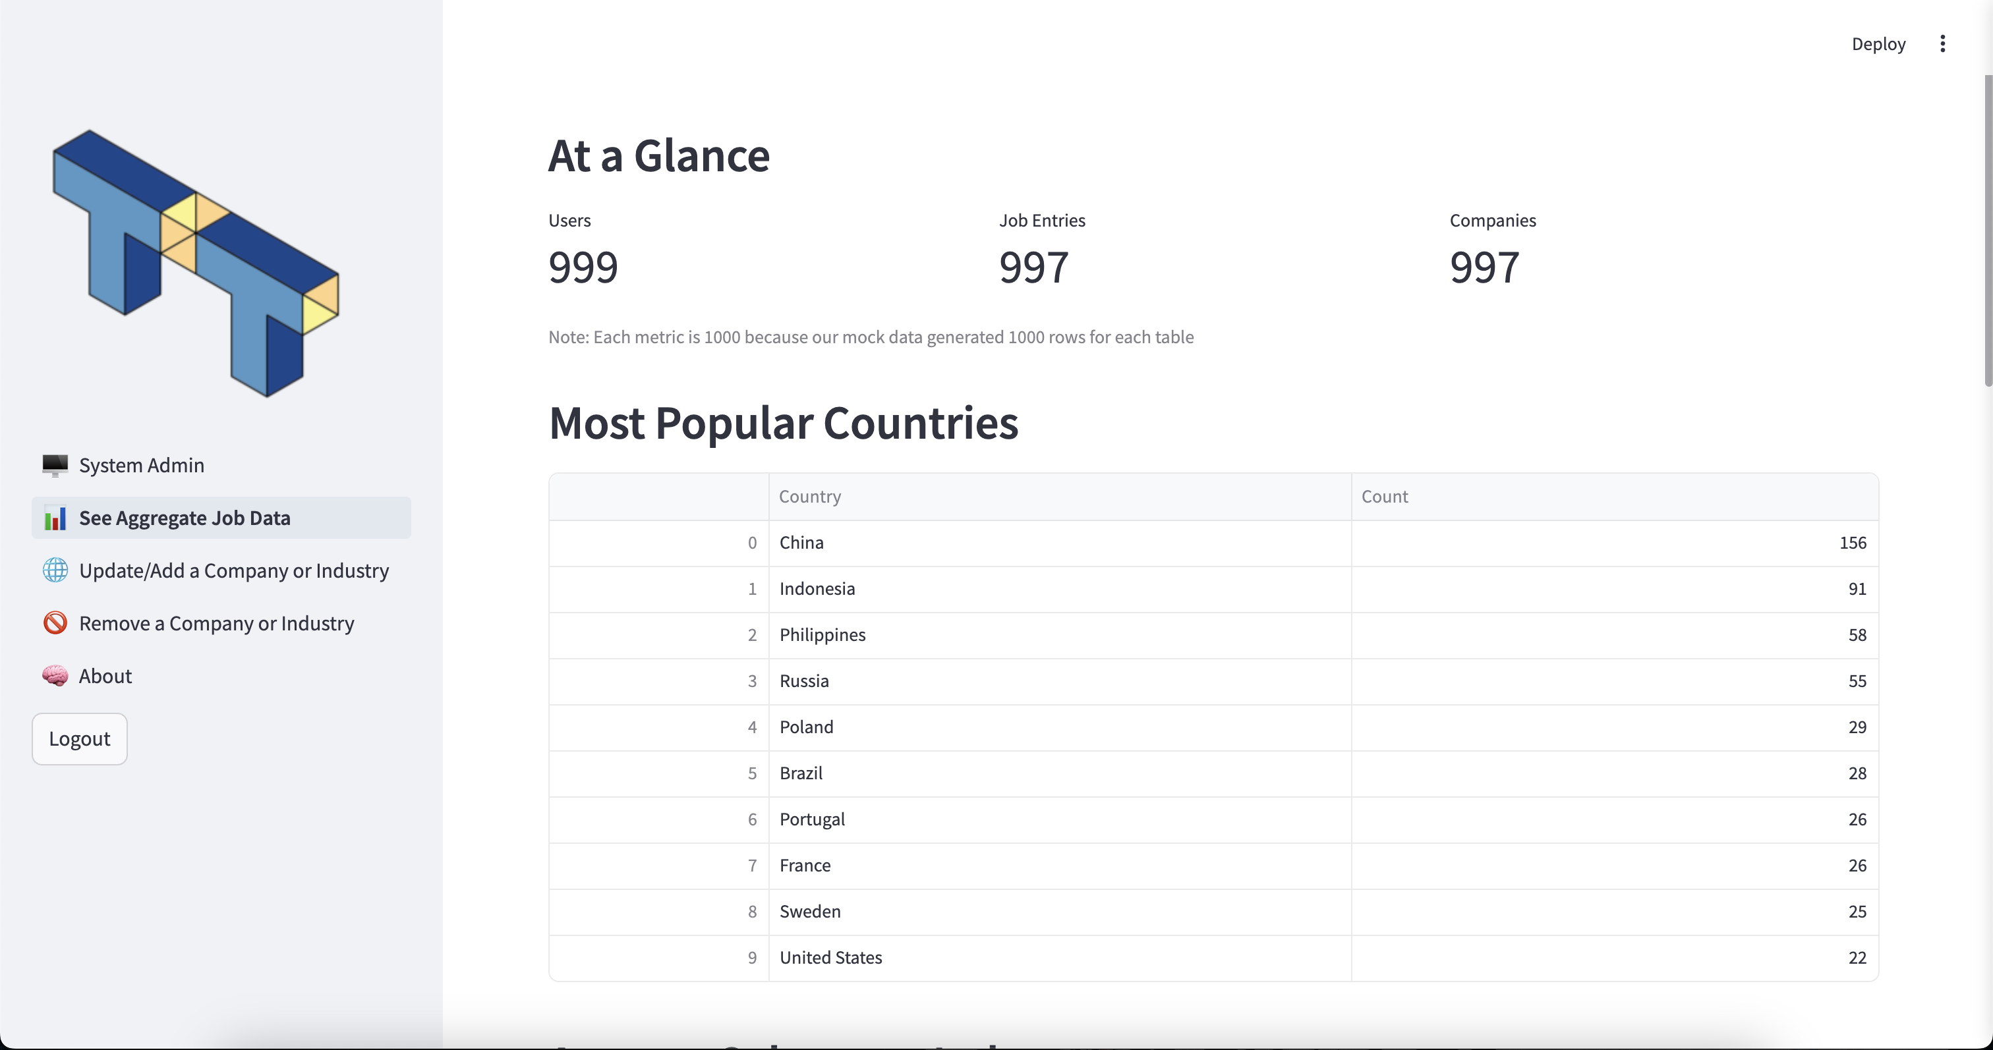Screen dimensions: 1993x1050
Task: Select the France cell
Action: (x=1060, y=866)
